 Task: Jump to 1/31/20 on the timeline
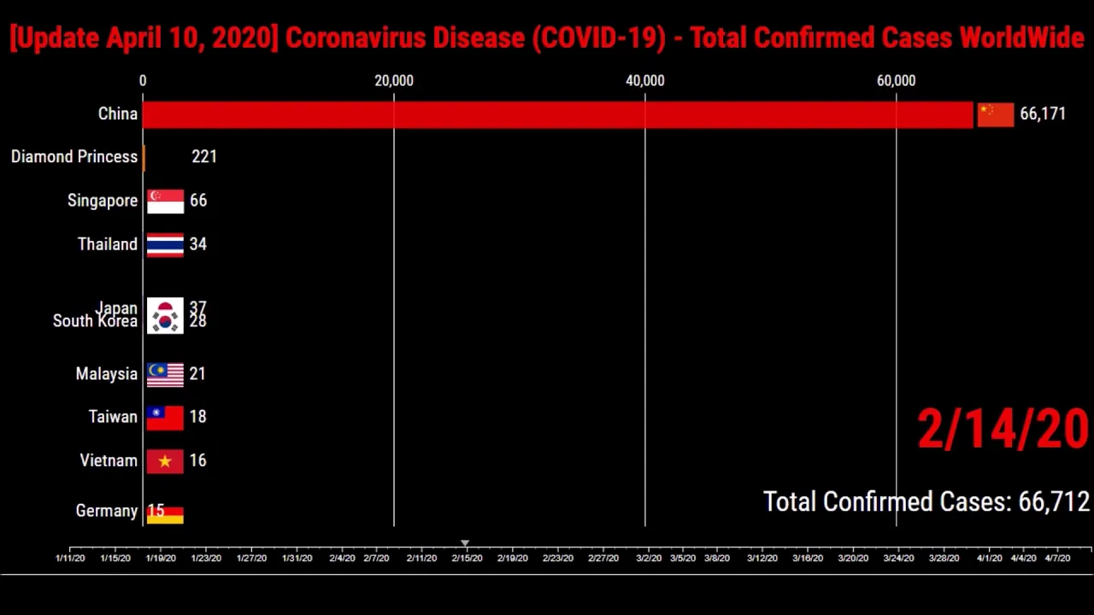(297, 558)
